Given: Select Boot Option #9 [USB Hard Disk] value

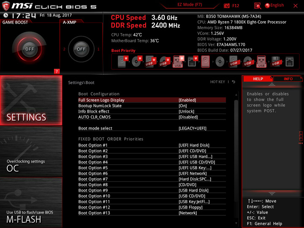Looking at the screenshot, I should 193,190.
